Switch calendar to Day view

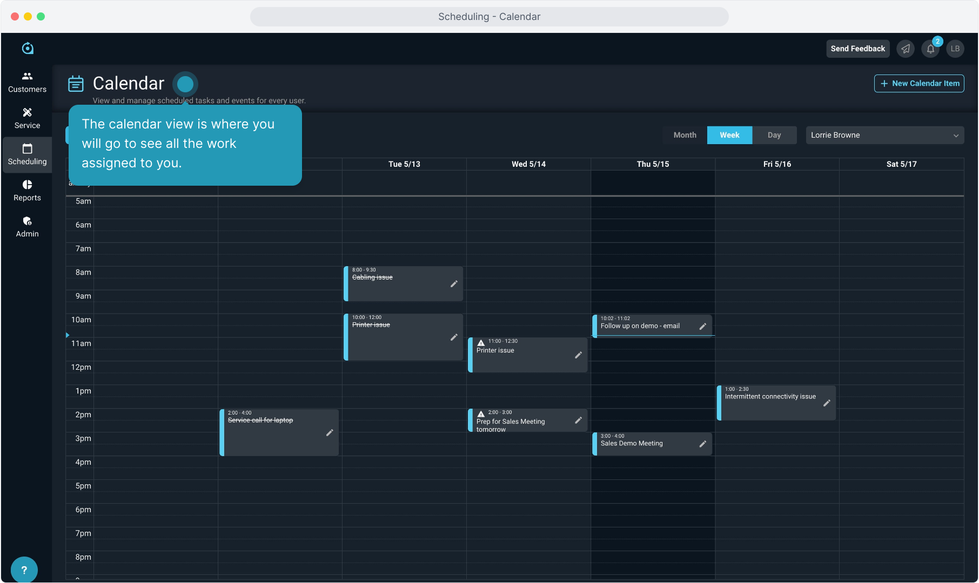click(774, 135)
